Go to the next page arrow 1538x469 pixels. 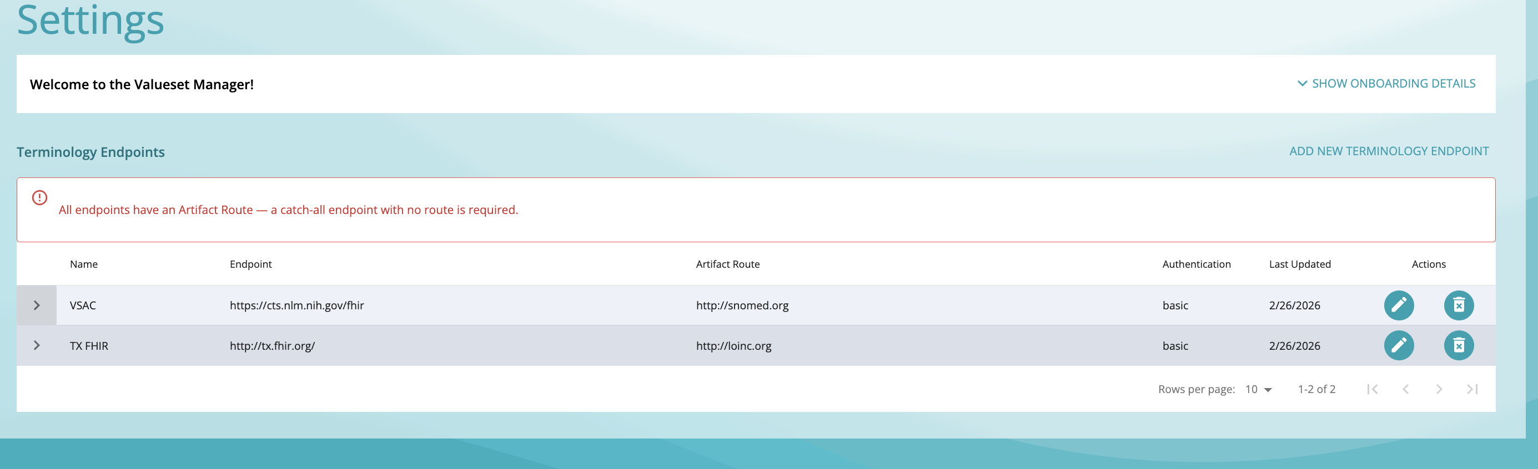(1439, 389)
